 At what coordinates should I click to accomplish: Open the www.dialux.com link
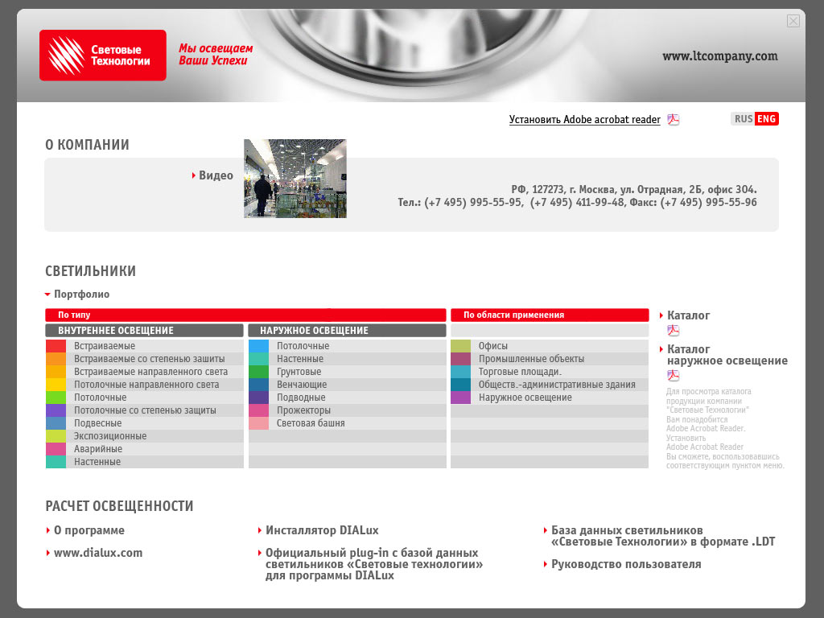pyautogui.click(x=97, y=553)
